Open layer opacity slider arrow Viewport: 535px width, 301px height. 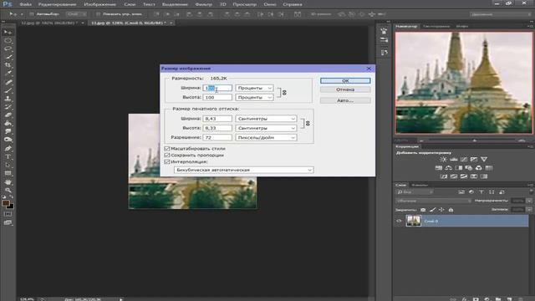click(x=529, y=201)
